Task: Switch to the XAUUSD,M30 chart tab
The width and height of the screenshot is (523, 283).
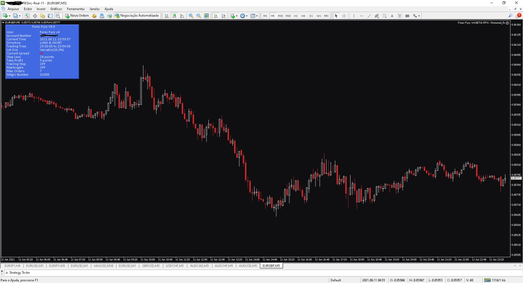Action: coord(103,266)
